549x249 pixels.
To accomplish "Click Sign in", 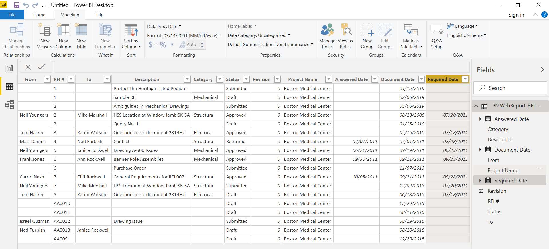I will coord(516,15).
